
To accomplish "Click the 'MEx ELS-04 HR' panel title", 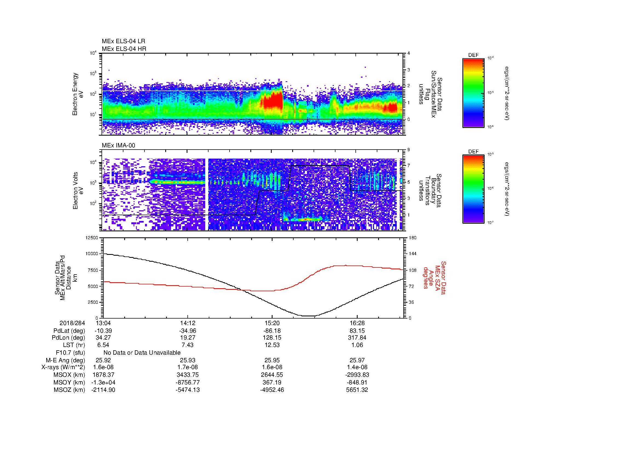I will pos(124,49).
